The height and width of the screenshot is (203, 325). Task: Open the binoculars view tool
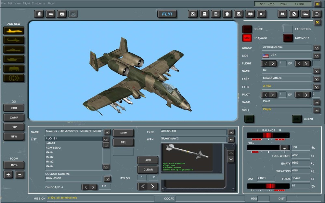pos(282,14)
